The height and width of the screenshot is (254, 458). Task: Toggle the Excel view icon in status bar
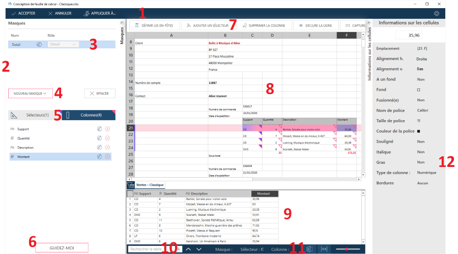coord(309,249)
